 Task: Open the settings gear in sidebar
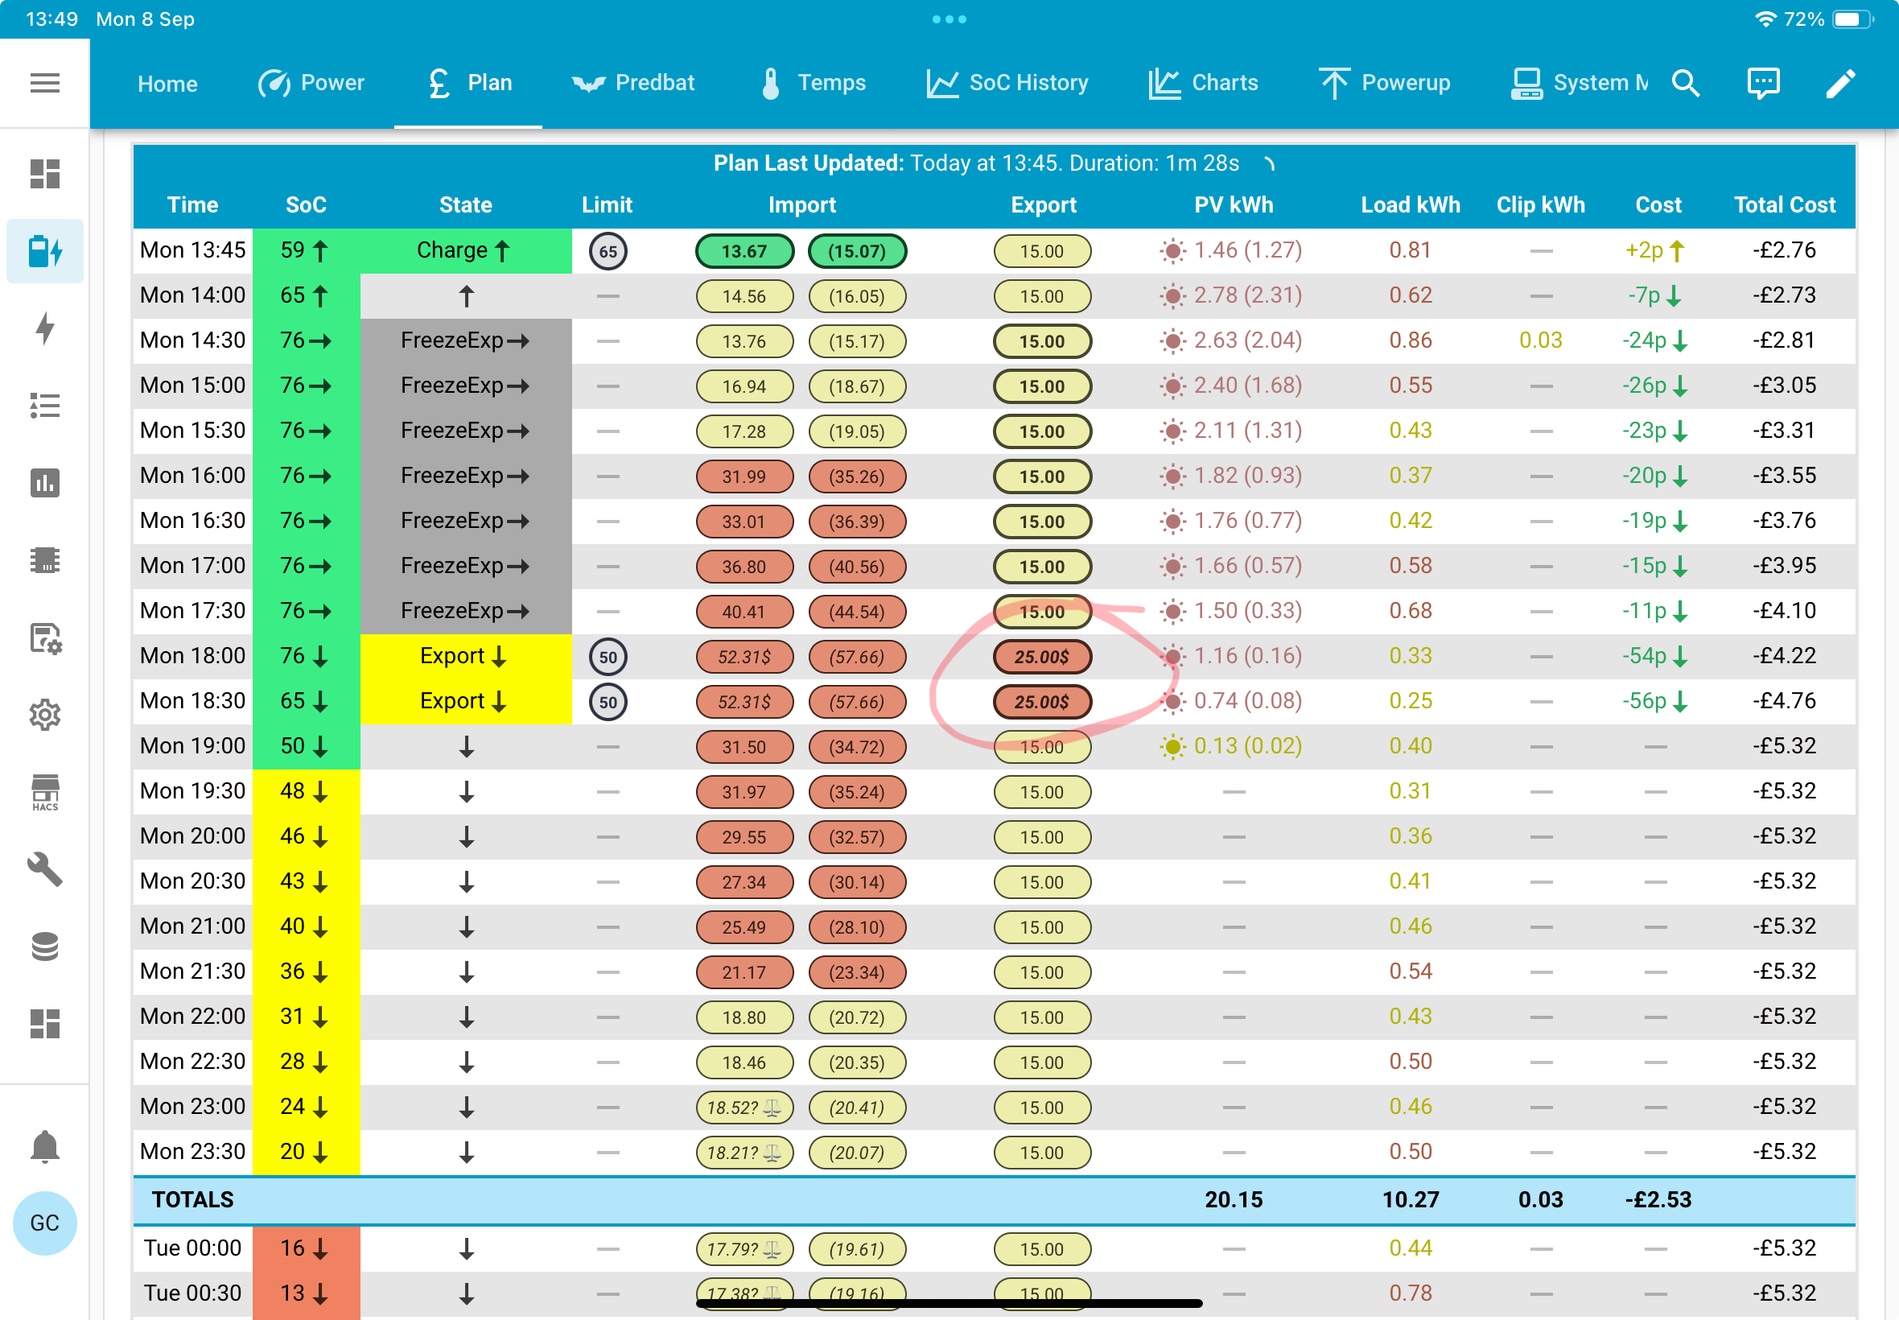[44, 716]
